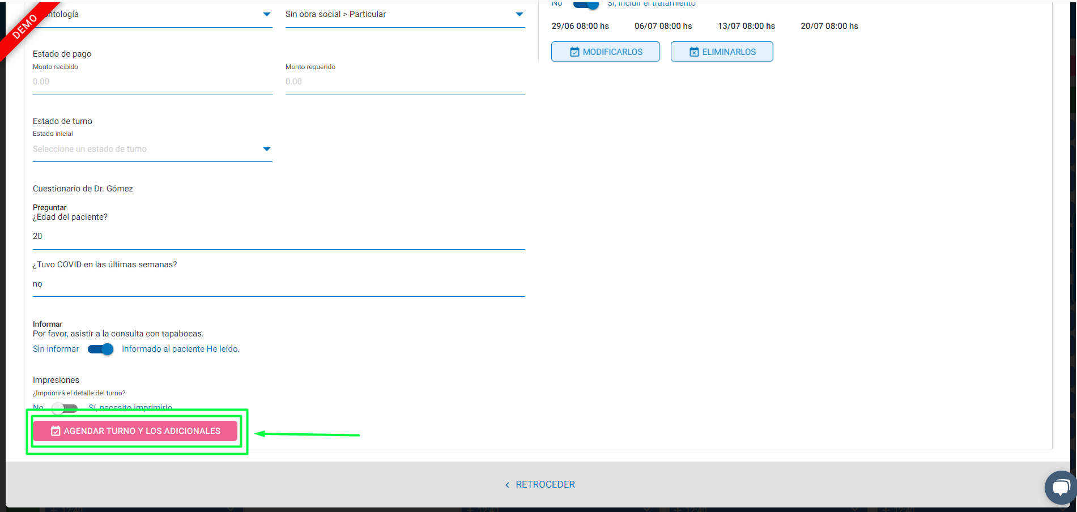Expand the specialty dropdown ending in 'ntología'
This screenshot has height=512, width=1077.
(152, 14)
